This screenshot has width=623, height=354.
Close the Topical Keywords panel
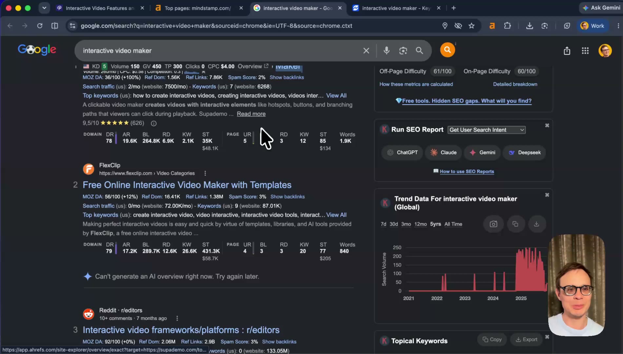[547, 337]
